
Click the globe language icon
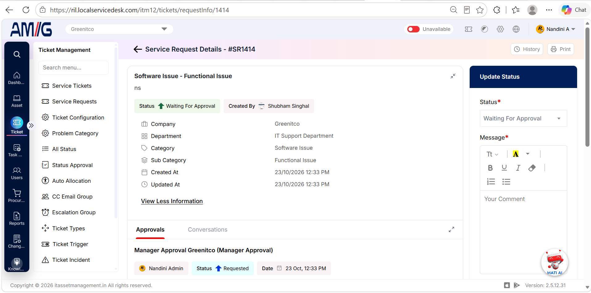pos(516,29)
